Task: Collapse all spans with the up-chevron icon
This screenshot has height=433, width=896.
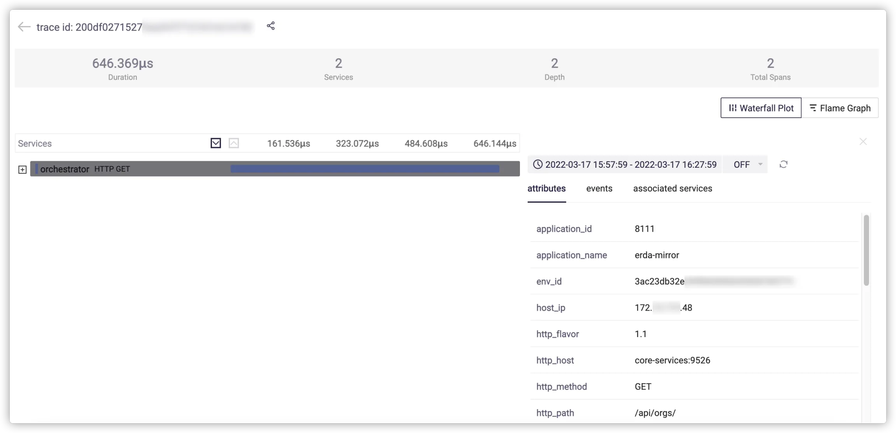Action: pos(234,143)
